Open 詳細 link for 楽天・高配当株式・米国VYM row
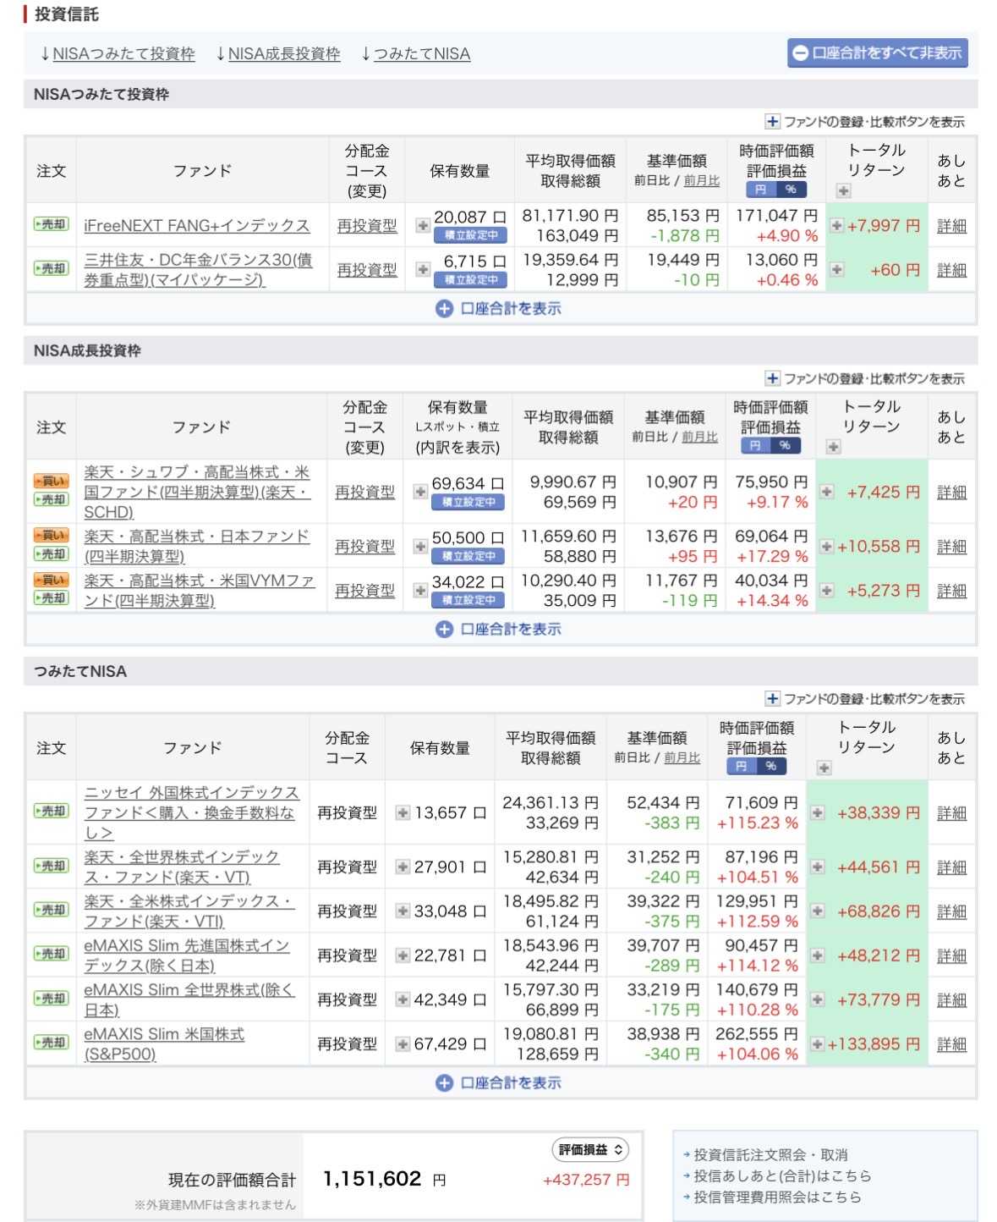Viewport: 997px width, 1222px height. coord(951,591)
